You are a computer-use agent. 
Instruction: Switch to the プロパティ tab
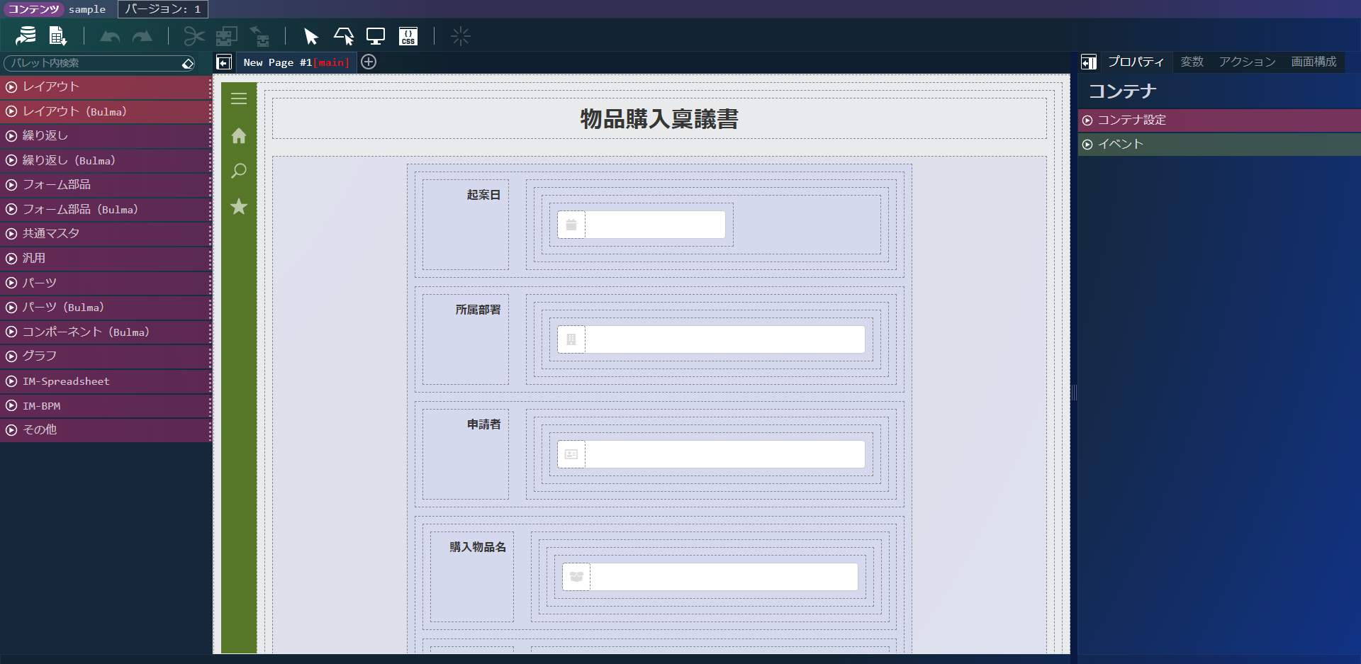coord(1136,62)
